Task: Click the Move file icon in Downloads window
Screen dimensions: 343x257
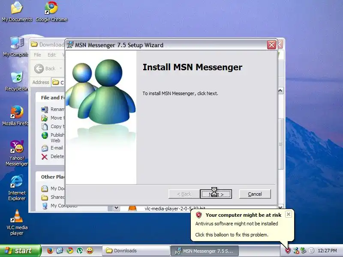Action: pos(45,118)
